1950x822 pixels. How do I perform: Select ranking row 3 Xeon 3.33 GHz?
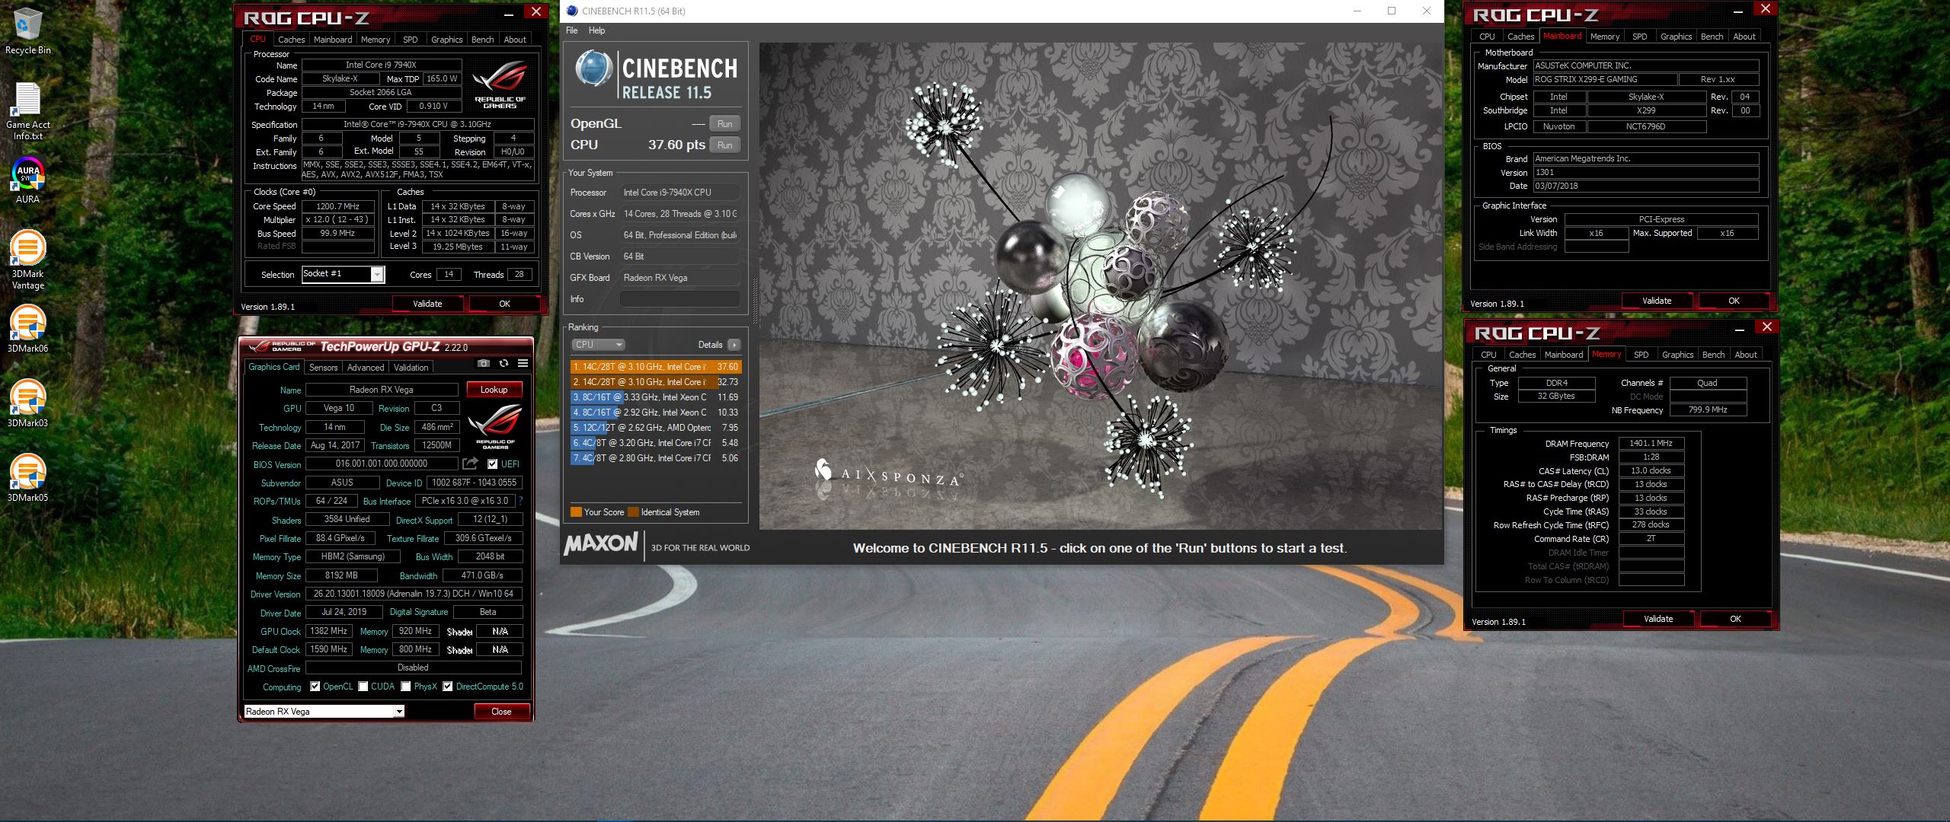655,397
